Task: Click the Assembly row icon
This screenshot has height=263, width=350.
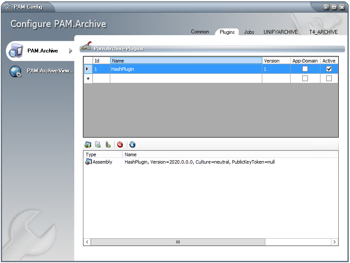Action: 89,162
